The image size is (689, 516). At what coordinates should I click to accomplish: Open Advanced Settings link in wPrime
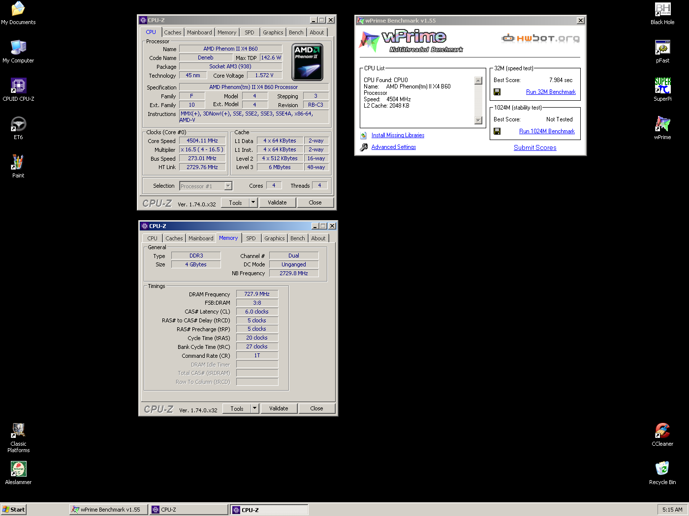(x=394, y=147)
